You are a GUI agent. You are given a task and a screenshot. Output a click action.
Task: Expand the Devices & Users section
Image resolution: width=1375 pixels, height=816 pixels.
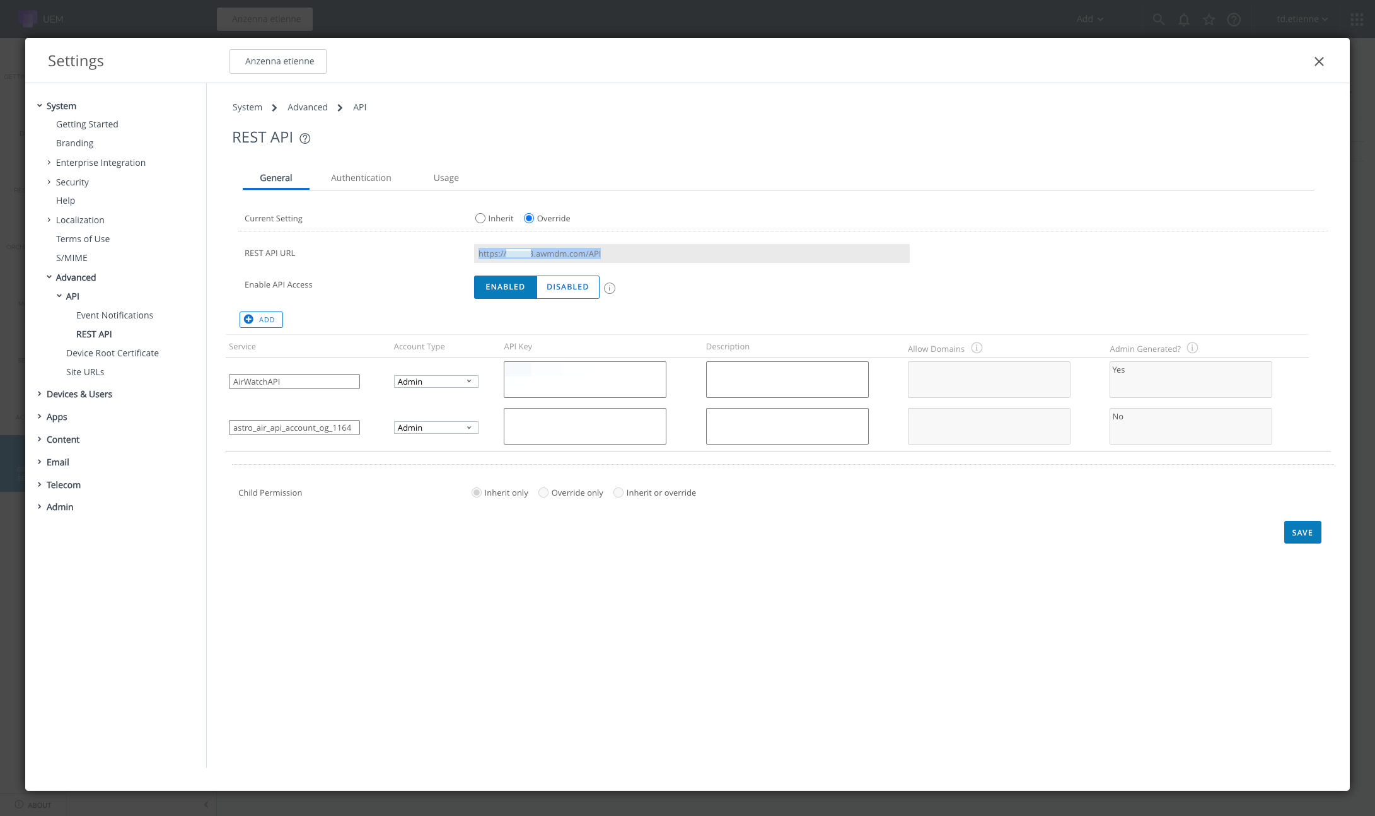tap(79, 394)
